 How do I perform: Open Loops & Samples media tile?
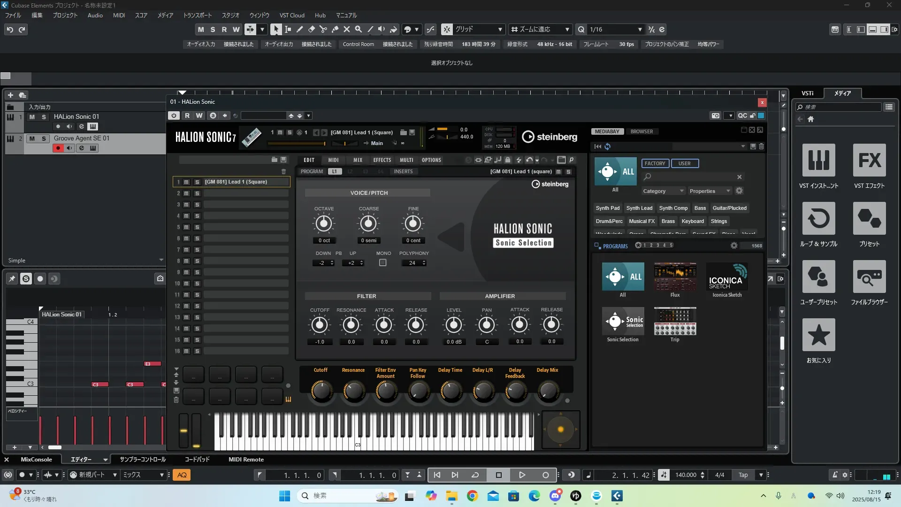tap(818, 219)
